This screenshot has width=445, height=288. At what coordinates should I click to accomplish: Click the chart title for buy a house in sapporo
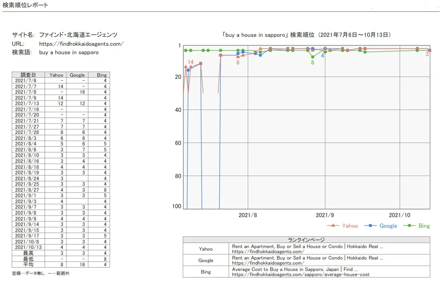click(x=307, y=35)
